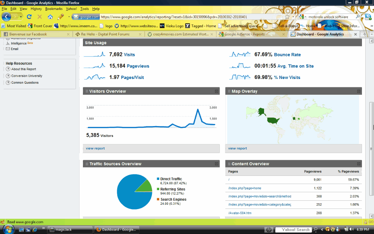Image resolution: width=374 pixels, height=234 pixels.
Task: Click the page vertical scrollbar thumb
Action: [x=371, y=148]
